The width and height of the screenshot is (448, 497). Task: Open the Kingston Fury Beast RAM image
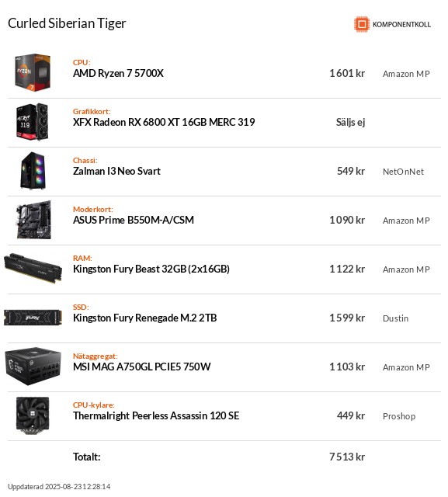[33, 269]
